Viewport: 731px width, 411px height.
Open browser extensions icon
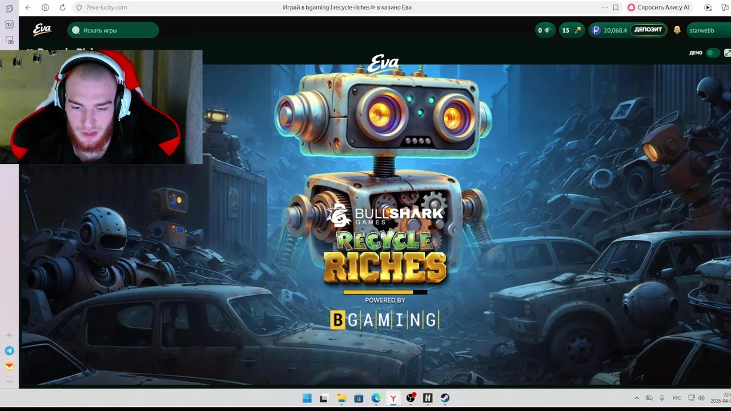coord(726,7)
